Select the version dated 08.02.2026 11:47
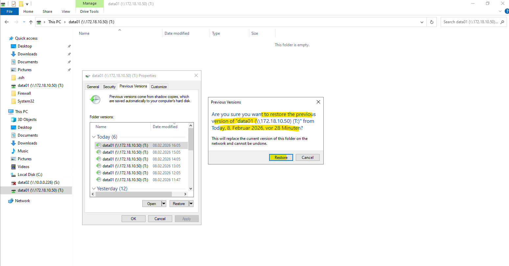The width and height of the screenshot is (509, 266). pos(141,180)
